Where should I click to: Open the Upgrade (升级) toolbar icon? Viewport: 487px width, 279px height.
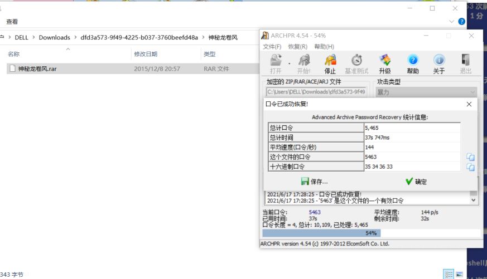click(x=385, y=64)
